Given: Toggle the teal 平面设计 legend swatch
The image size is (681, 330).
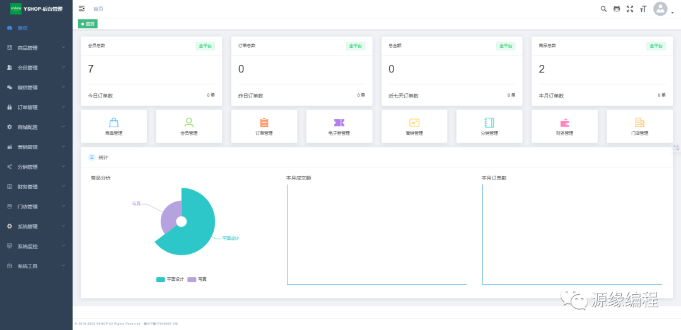Looking at the screenshot, I should tap(161, 279).
